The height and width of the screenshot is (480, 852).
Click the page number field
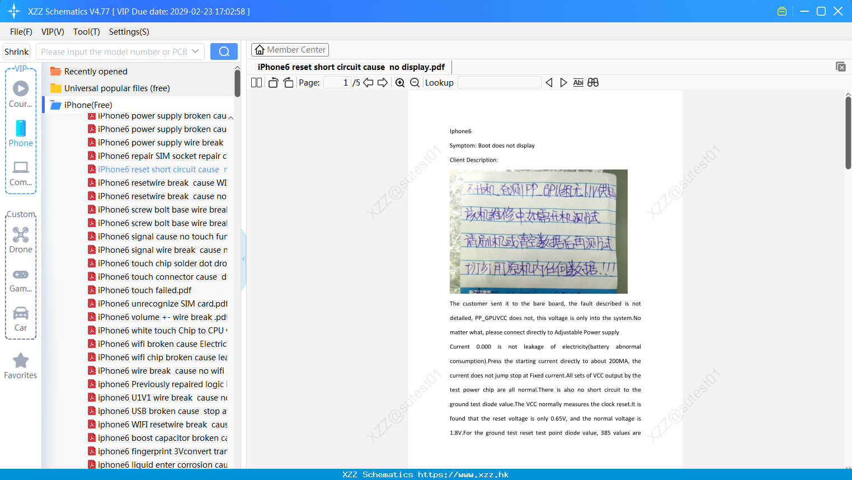(x=337, y=83)
